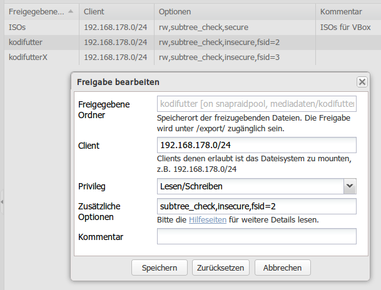This screenshot has height=290, width=381.
Task: Close the Freigabe bearbeiten dialog
Action: coord(362,82)
